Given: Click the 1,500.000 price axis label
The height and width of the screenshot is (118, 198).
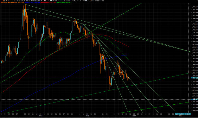Looking at the screenshot, I should [x=195, y=53].
